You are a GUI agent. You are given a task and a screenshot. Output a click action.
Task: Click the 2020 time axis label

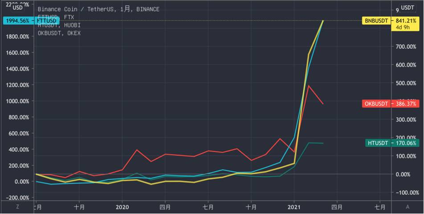coord(122,207)
